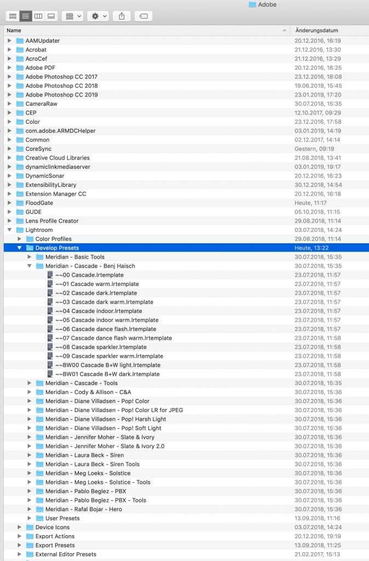Viewport: 369px width, 561px height.
Task: Expand the Creative Cloud Libraries folder
Action: tap(10, 158)
